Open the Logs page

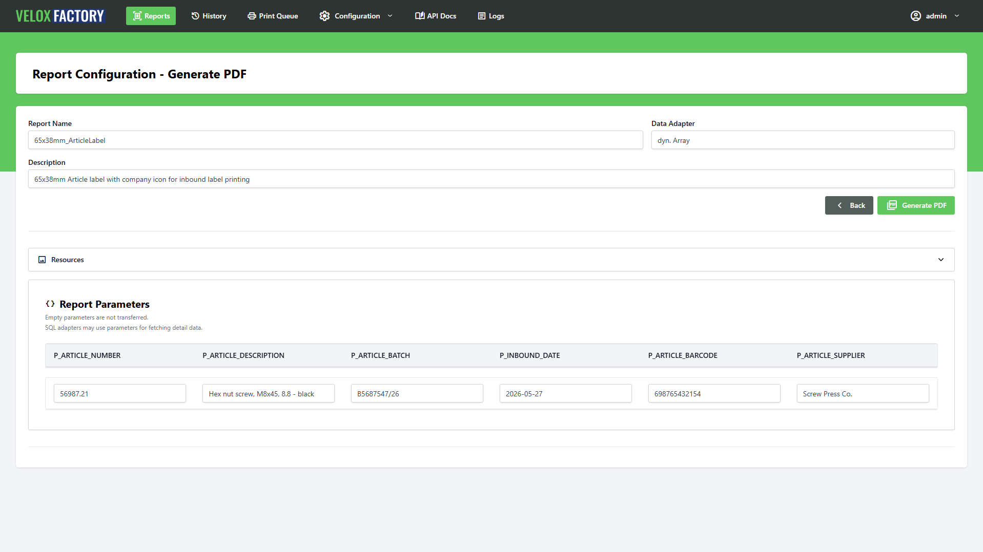(491, 16)
